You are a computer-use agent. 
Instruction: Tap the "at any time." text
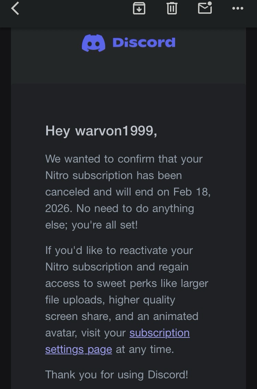click(145, 349)
